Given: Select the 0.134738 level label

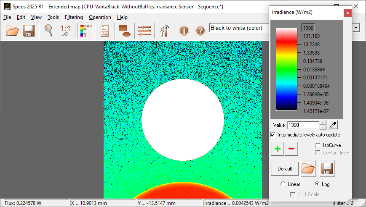Looking at the screenshot, I should [x=313, y=61].
